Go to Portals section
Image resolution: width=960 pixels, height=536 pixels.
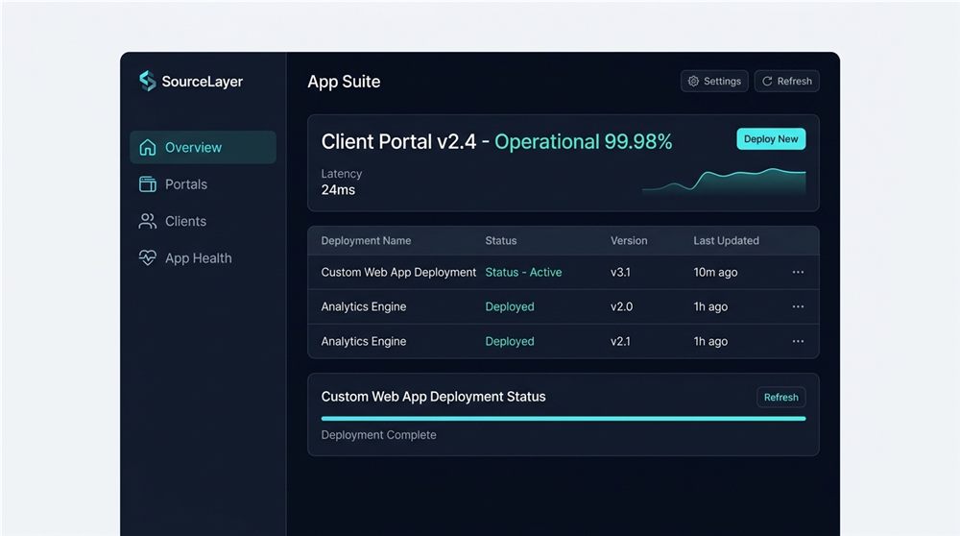click(203, 184)
